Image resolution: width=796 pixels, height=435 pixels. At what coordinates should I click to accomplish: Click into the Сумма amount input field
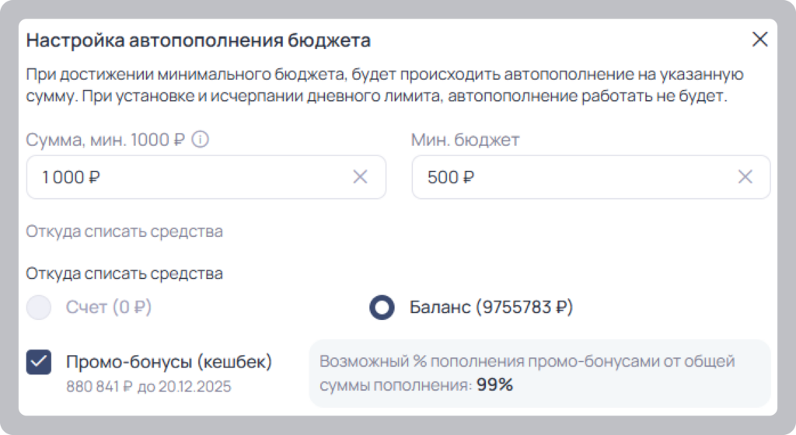pos(206,177)
